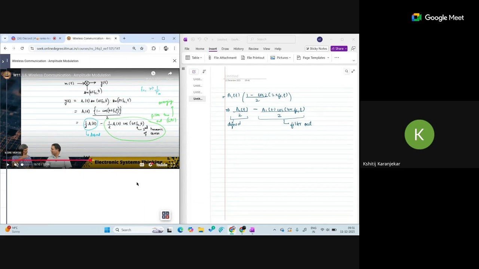Play the YouTube lecture video

(8, 164)
